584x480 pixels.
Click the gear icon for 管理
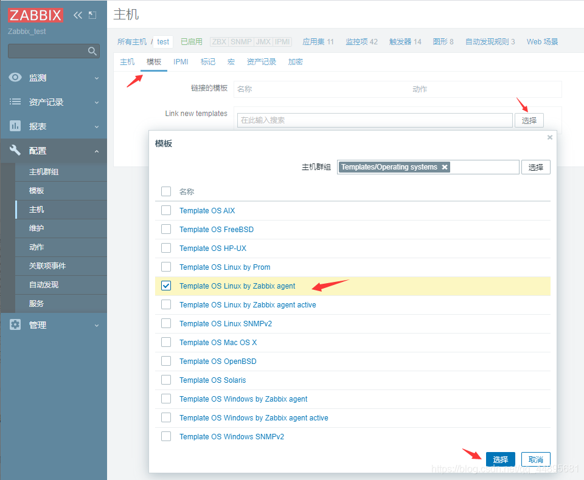pyautogui.click(x=15, y=324)
